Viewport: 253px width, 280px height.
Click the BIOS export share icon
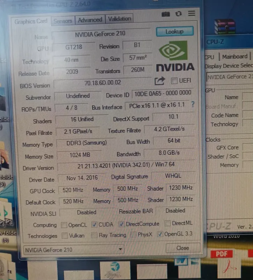(x=160, y=81)
